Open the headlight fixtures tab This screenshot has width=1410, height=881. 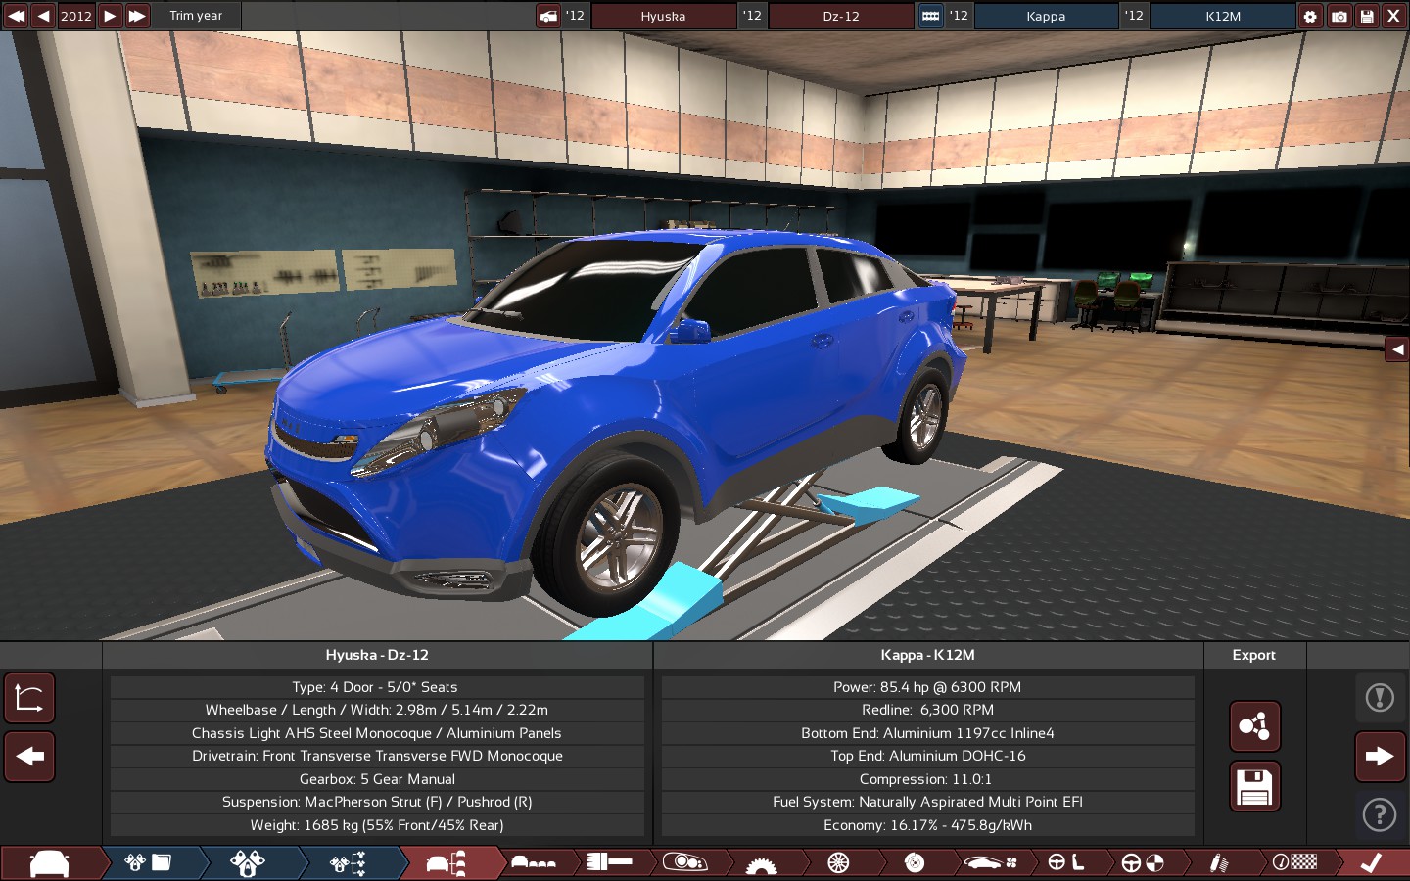tap(685, 863)
